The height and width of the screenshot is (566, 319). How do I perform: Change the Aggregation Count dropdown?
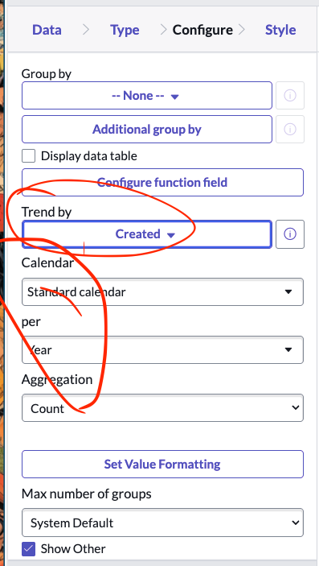(x=162, y=408)
